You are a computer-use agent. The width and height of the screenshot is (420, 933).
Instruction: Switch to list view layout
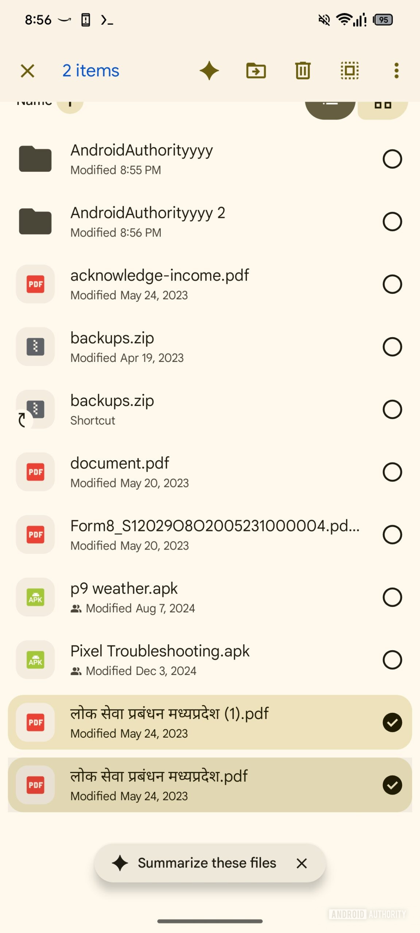[x=330, y=108]
